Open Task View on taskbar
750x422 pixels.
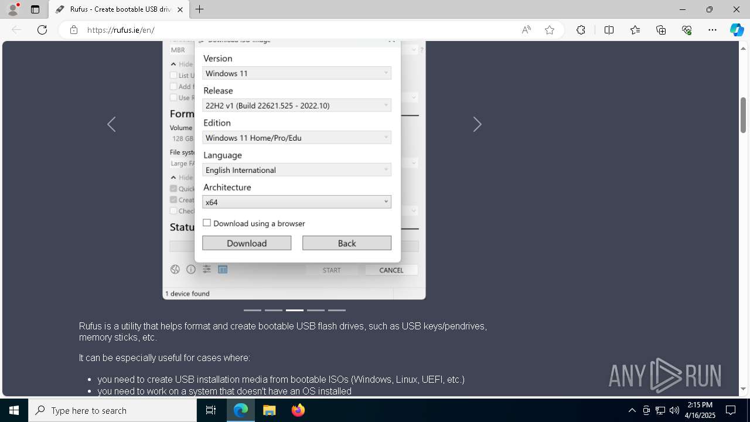[x=211, y=410]
